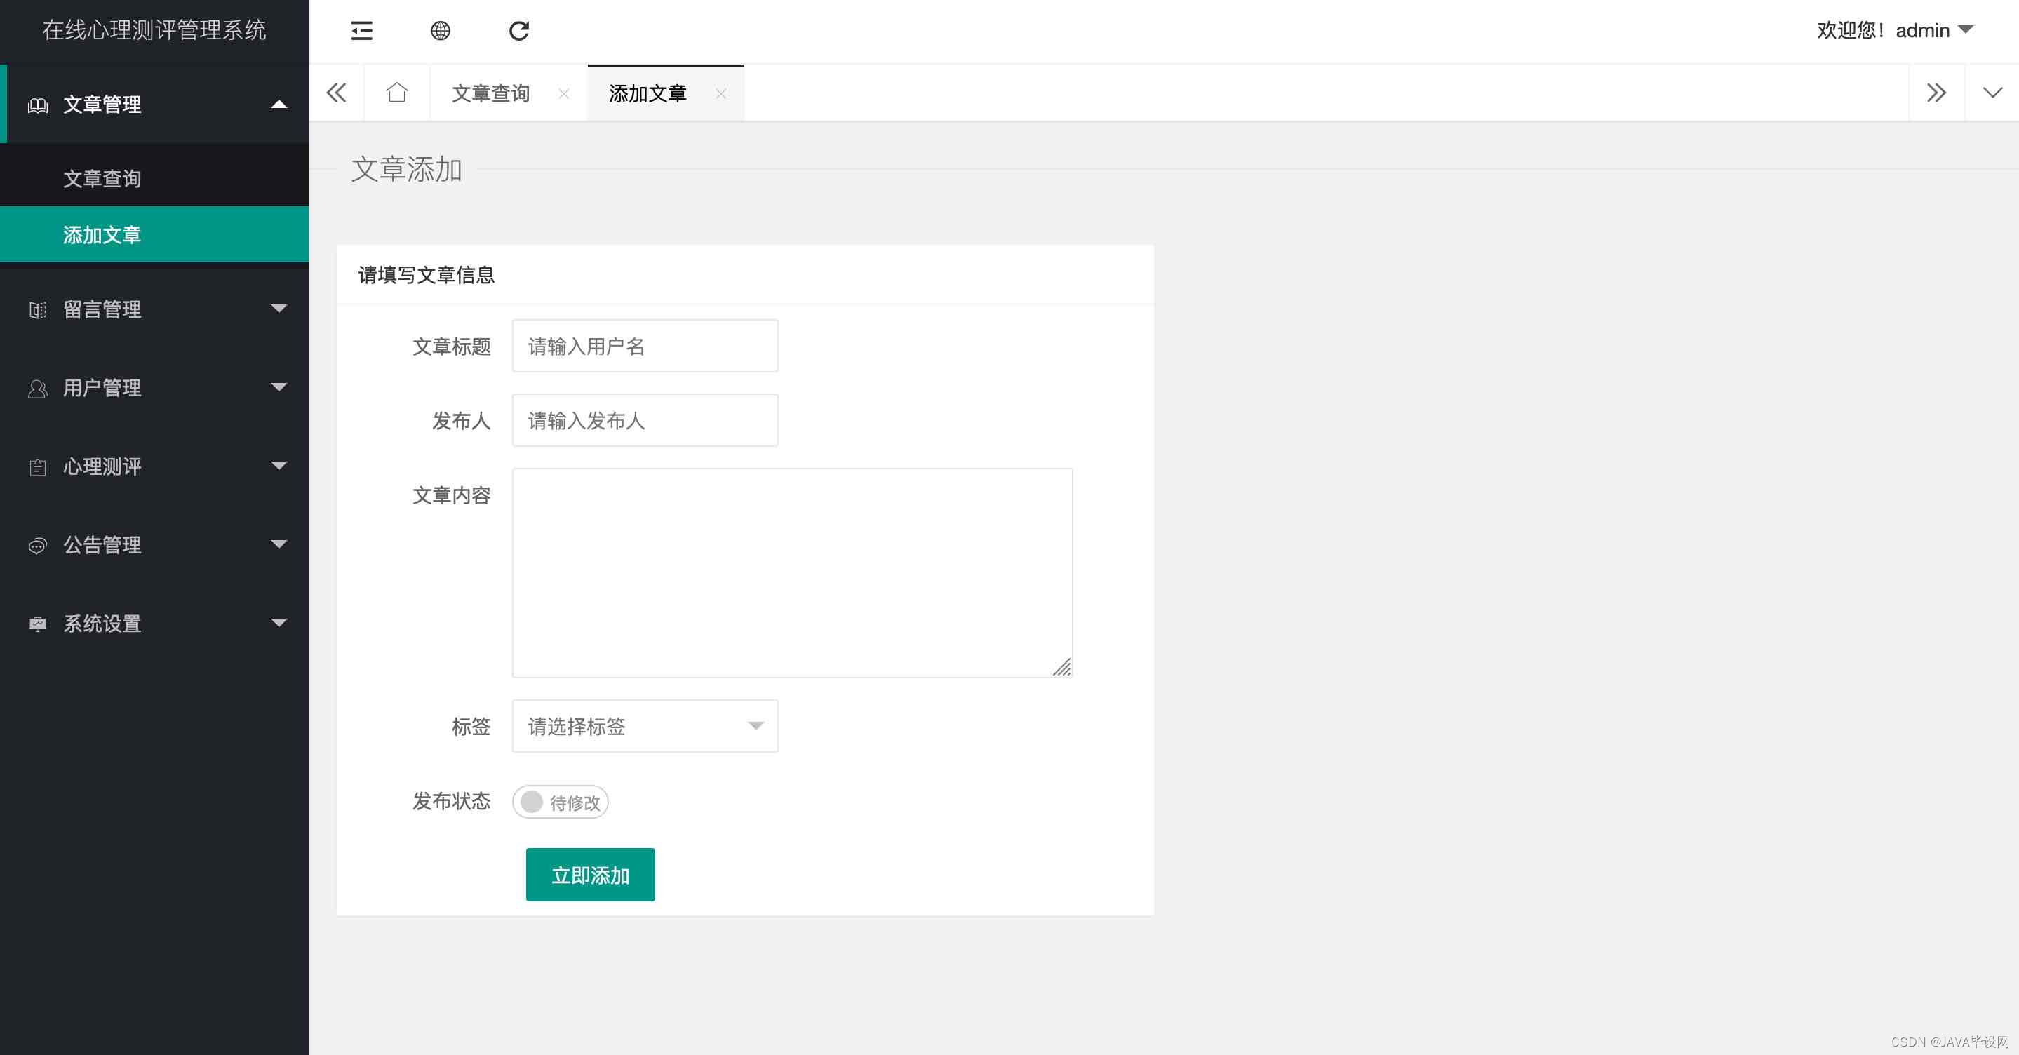Click the globe icon in top bar
Viewport: 2019px width, 1055px height.
tap(441, 31)
